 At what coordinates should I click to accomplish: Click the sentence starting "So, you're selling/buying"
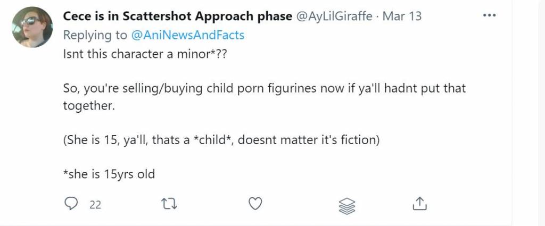coord(264,88)
